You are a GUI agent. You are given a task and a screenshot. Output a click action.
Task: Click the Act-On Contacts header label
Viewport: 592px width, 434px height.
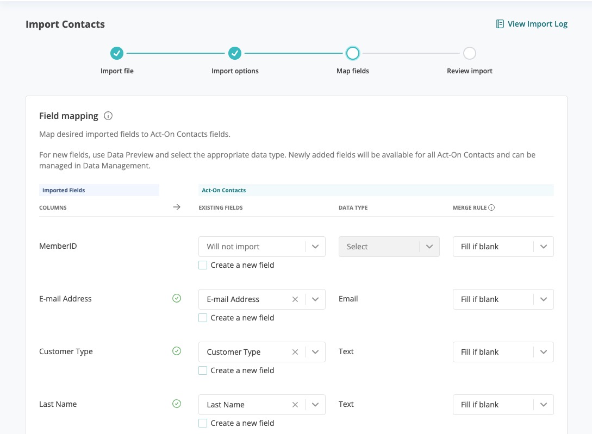click(x=223, y=190)
